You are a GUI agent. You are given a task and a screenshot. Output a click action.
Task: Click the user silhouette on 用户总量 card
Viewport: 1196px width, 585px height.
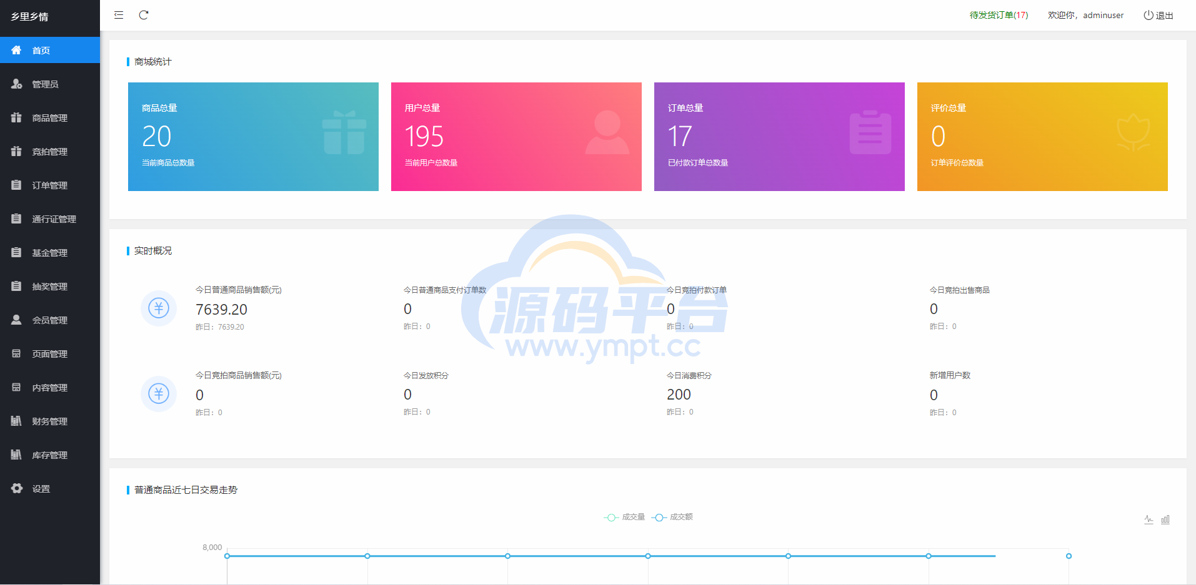(607, 132)
